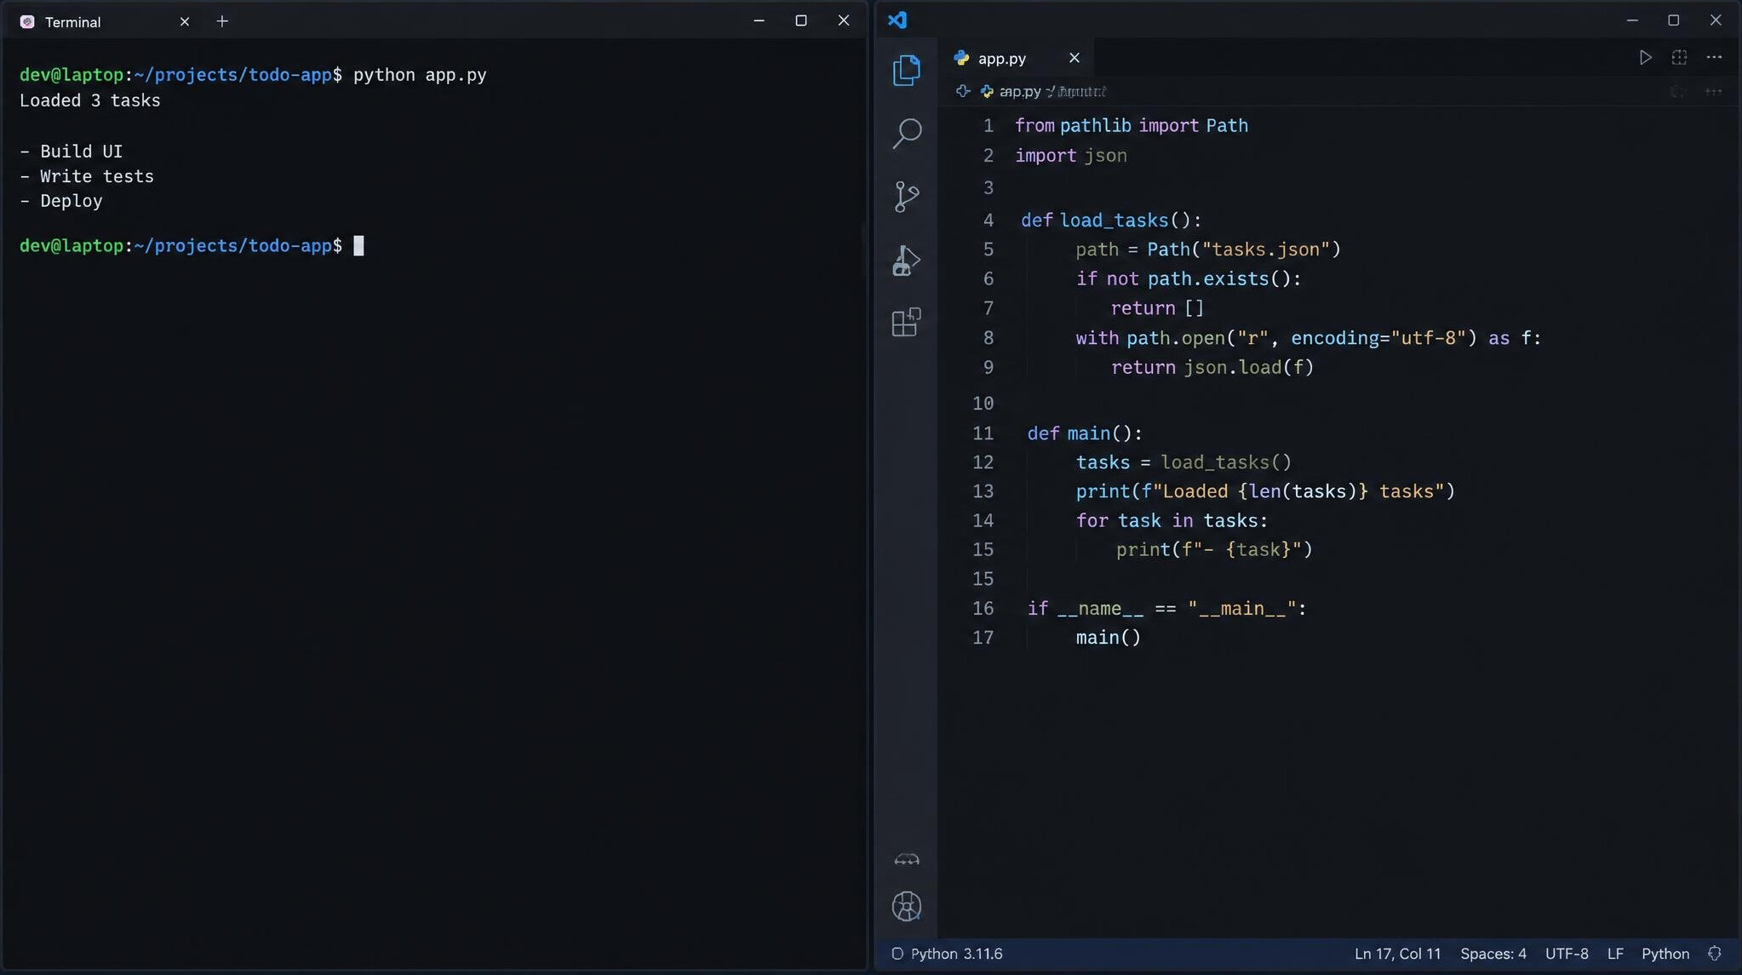Select Python 3.11.6 interpreter in status bar
This screenshot has width=1742, height=975.
tap(947, 954)
